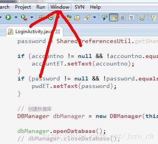Click the commented 'closeDatabase' line

pyautogui.click(x=68, y=138)
